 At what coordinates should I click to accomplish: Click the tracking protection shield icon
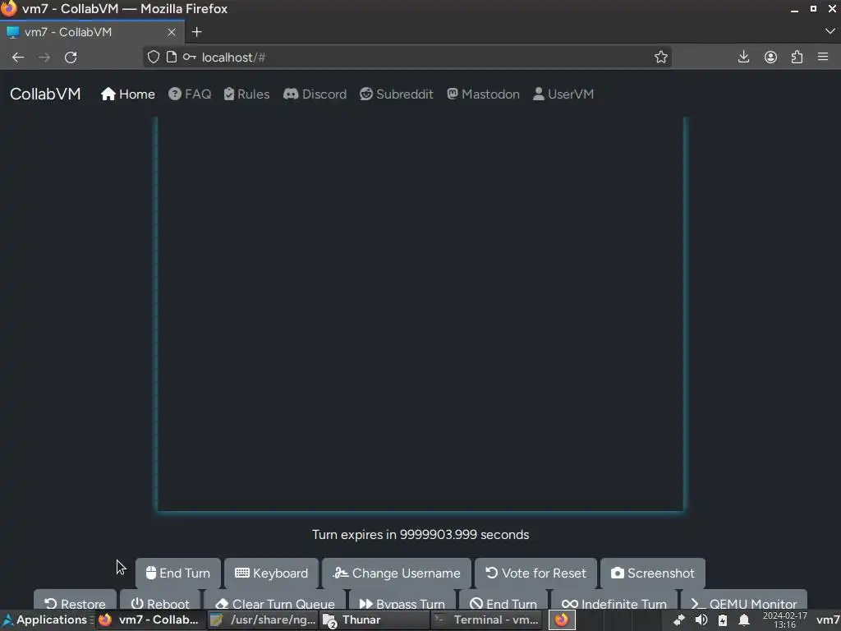pyautogui.click(x=154, y=58)
